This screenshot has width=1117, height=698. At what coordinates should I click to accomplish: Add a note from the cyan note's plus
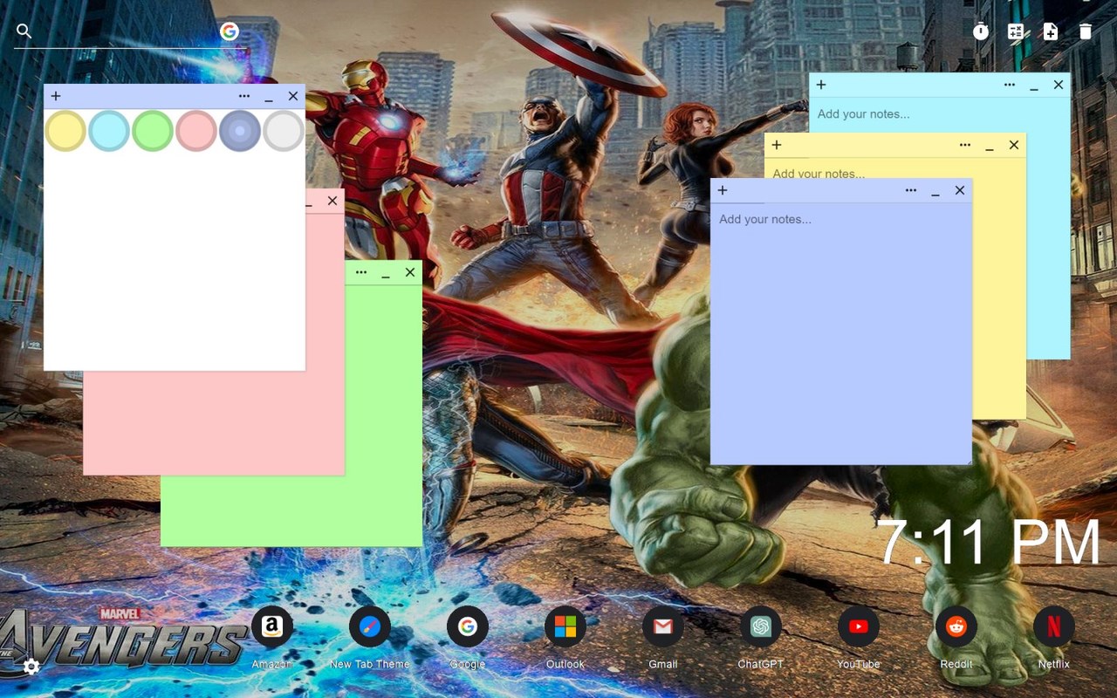tap(821, 85)
